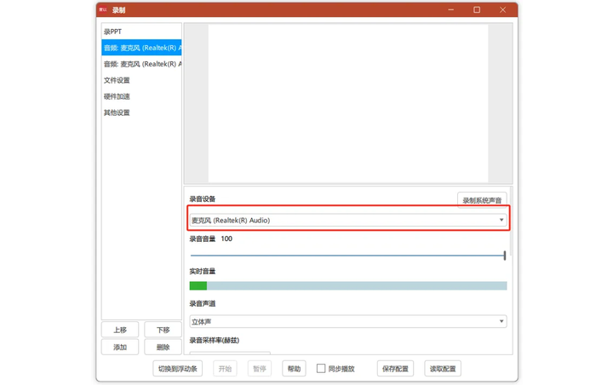Click the 实时音量 level meter bar
Screen dimensions: 613x385
(x=348, y=286)
